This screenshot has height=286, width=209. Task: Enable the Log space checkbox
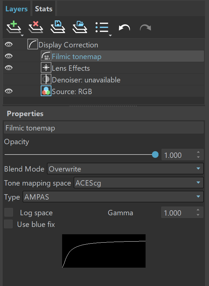[9, 212]
